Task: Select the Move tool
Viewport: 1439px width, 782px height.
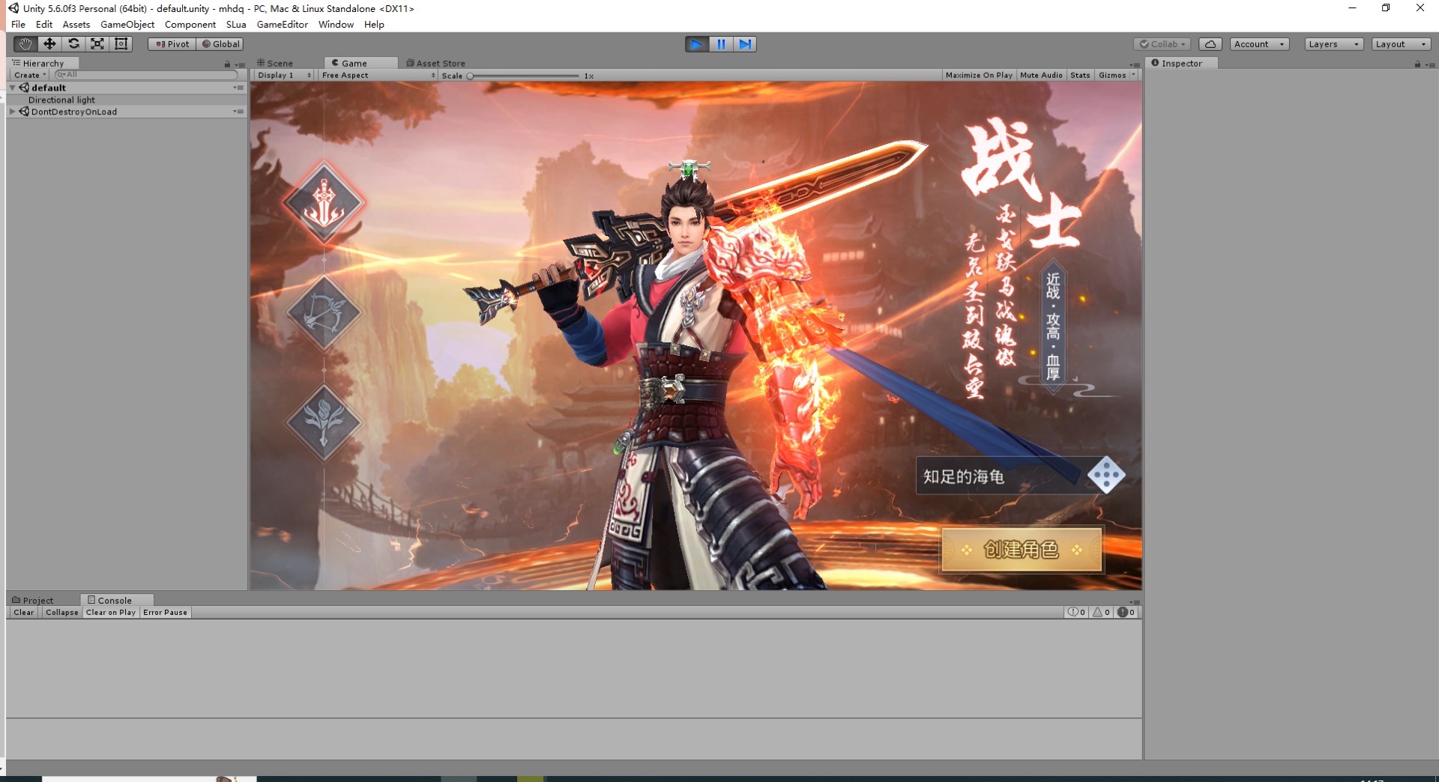Action: [x=49, y=44]
